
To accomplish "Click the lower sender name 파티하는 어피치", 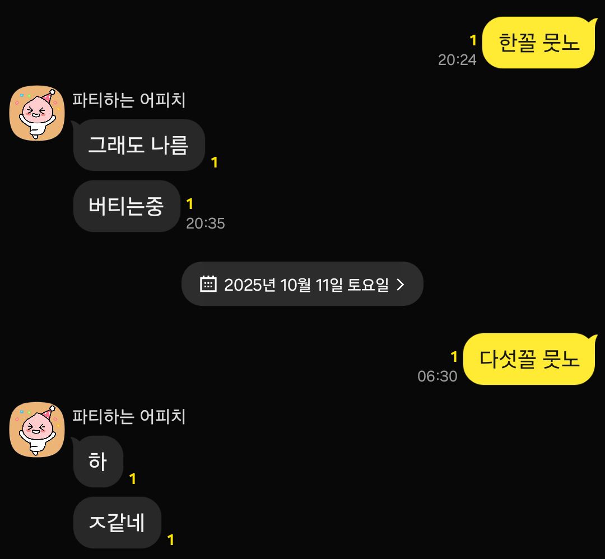I will [129, 416].
